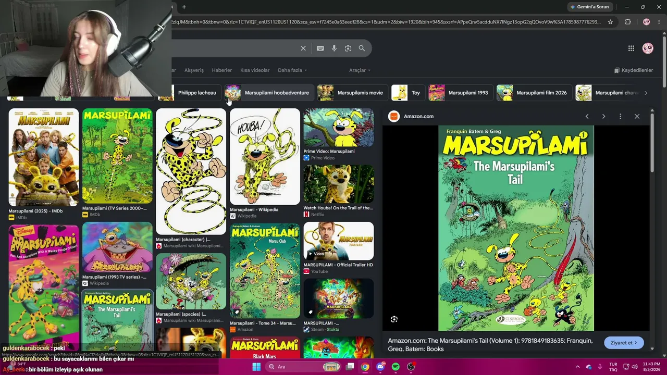Screen dimensions: 667x375
Task: Select the Marsupilami hoobadventure chip
Action: (269, 93)
